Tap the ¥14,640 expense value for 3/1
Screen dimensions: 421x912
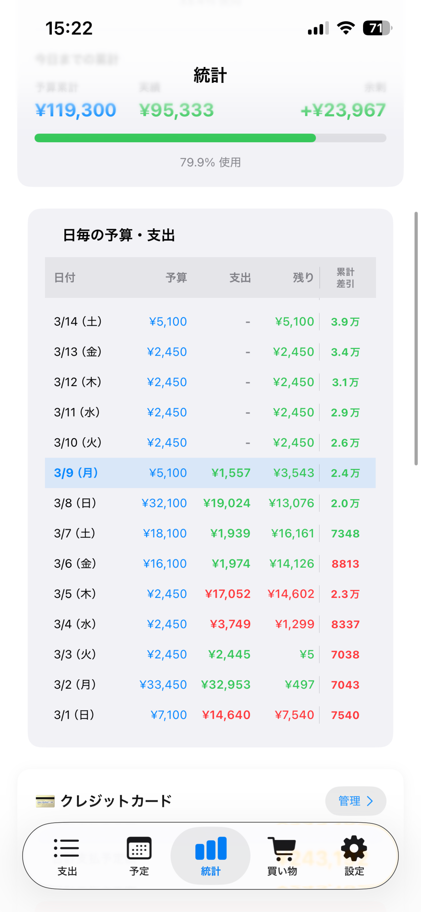point(226,715)
